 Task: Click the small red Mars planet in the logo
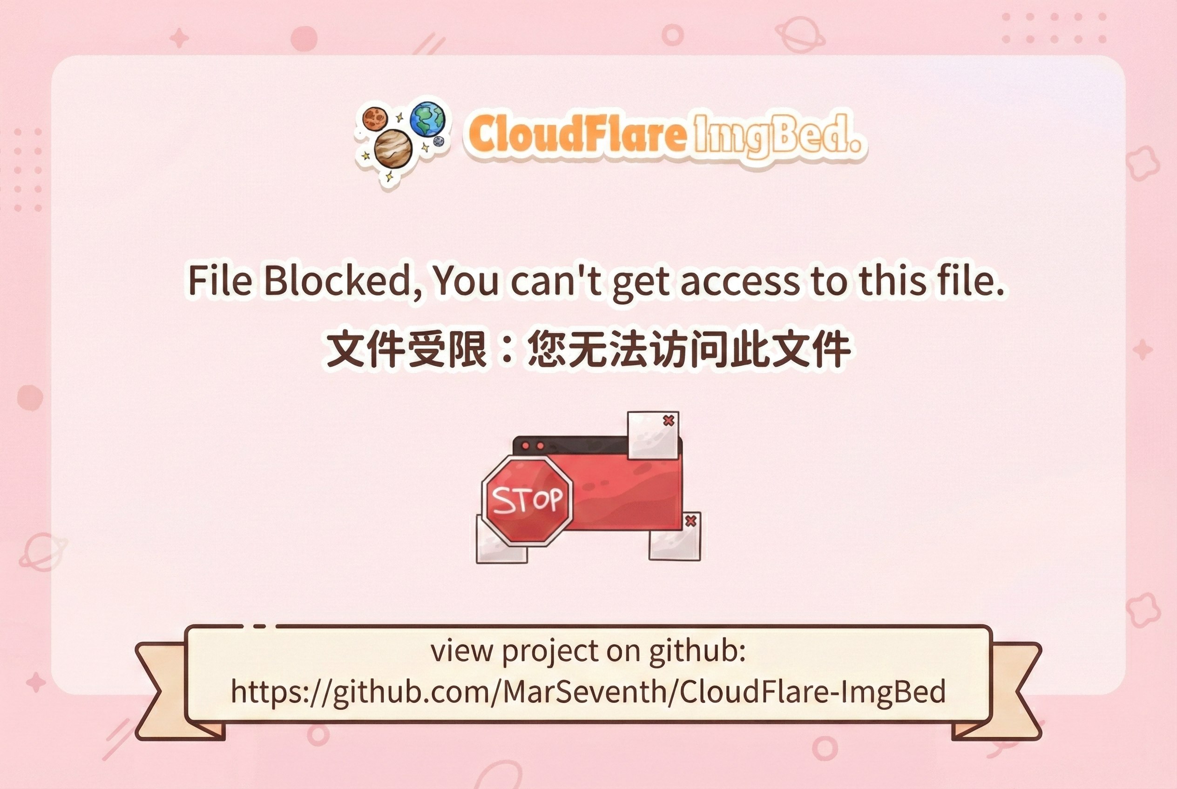click(375, 119)
